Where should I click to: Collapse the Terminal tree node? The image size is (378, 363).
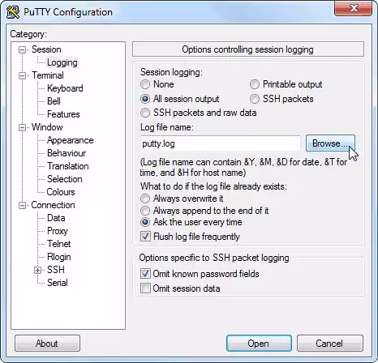(x=22, y=75)
